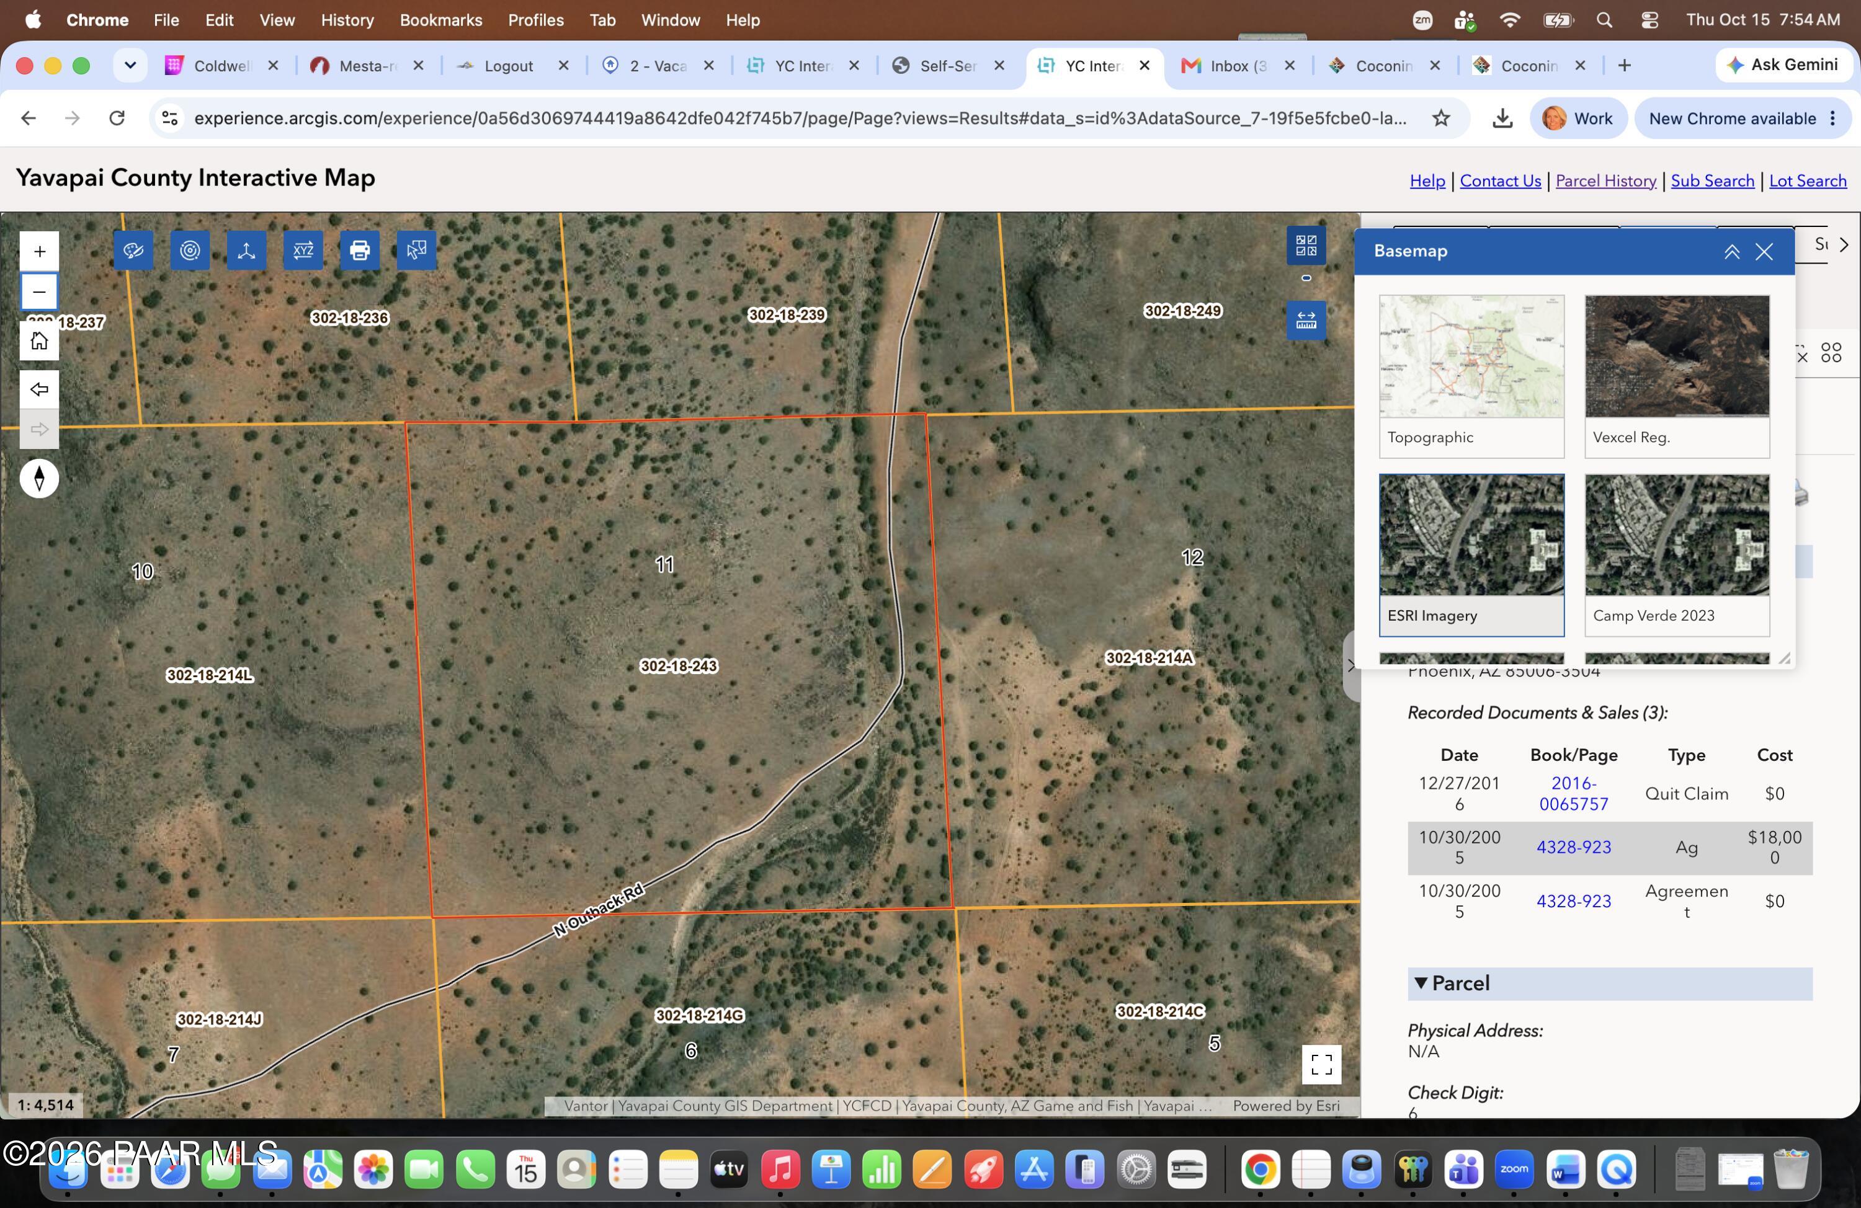Select the Topographic basemap
The height and width of the screenshot is (1208, 1861).
(x=1471, y=376)
